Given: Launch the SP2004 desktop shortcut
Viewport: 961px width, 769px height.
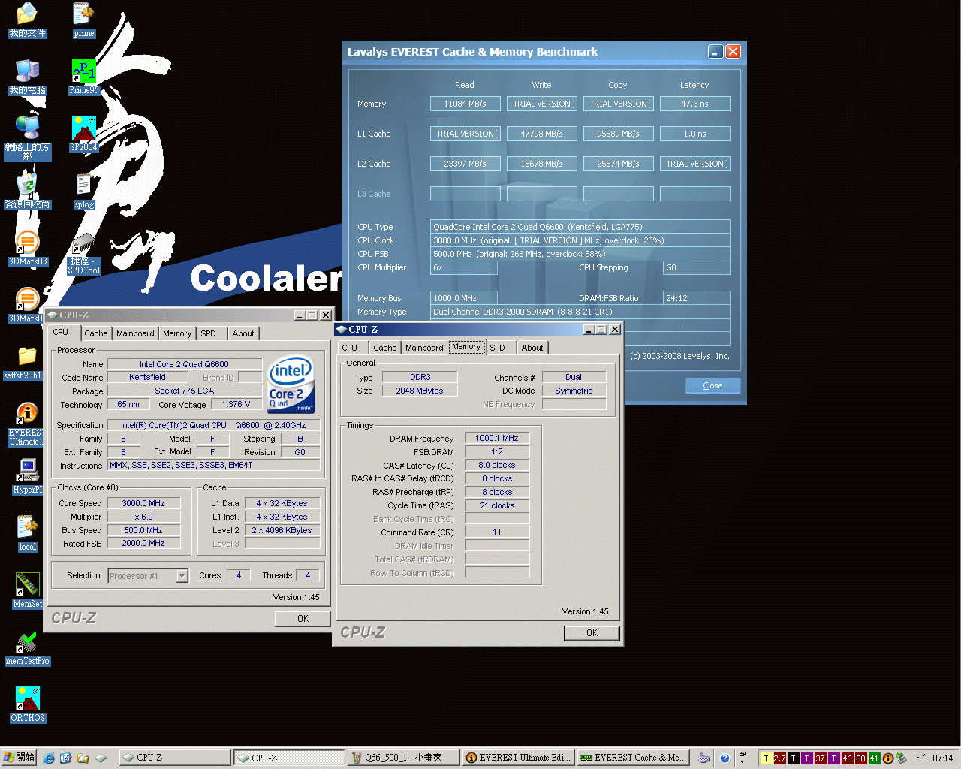Looking at the screenshot, I should (x=83, y=134).
